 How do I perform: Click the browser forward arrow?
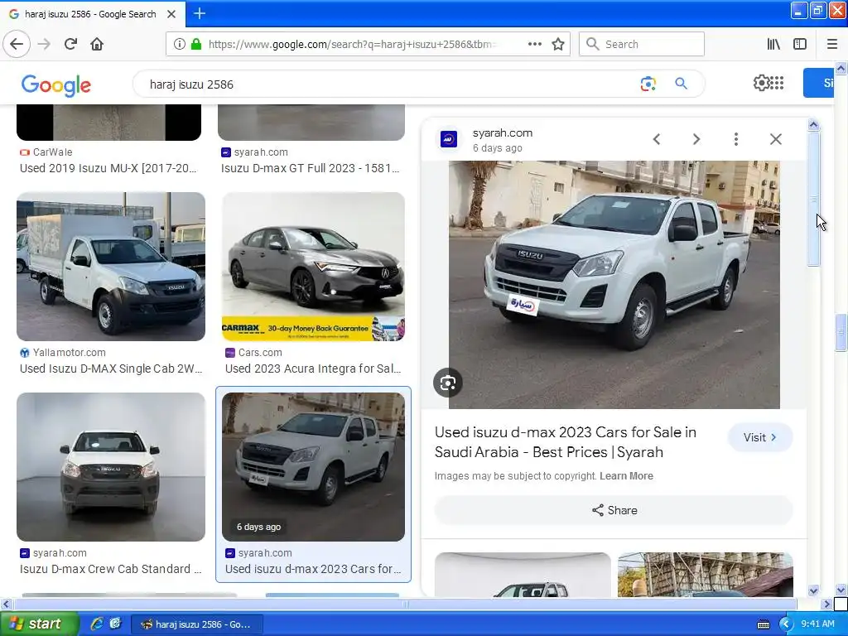(x=45, y=44)
